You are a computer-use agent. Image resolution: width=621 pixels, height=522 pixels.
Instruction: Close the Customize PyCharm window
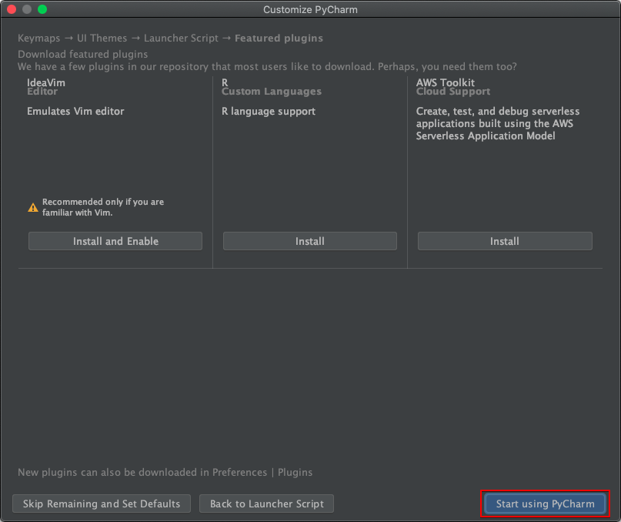pos(12,9)
